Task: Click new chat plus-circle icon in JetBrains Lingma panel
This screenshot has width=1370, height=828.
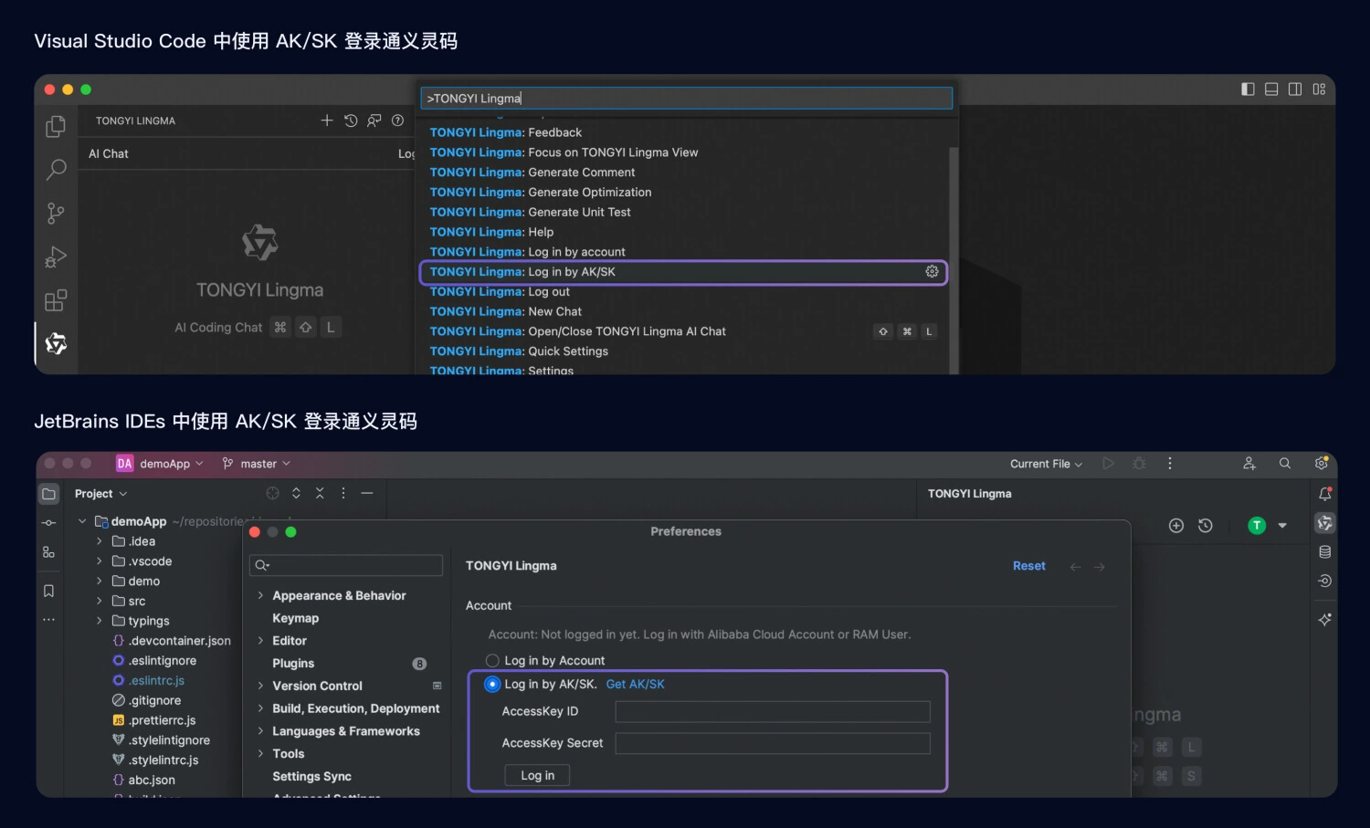Action: pos(1176,525)
